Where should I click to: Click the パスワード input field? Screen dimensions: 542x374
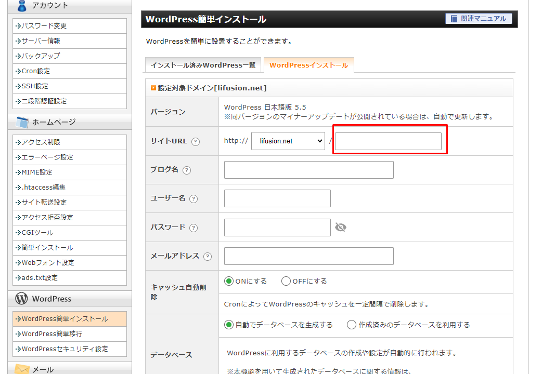(277, 228)
